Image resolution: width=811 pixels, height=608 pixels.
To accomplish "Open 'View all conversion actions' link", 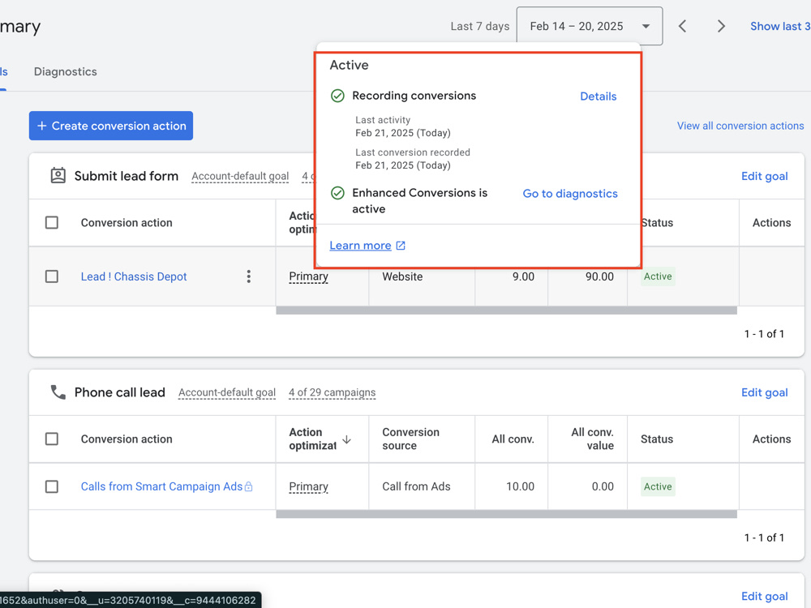I will tap(740, 126).
